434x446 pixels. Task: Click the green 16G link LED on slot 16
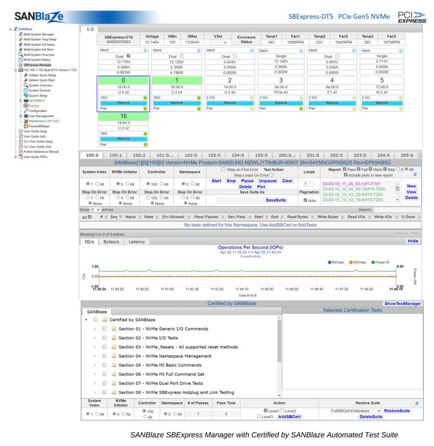click(x=145, y=134)
